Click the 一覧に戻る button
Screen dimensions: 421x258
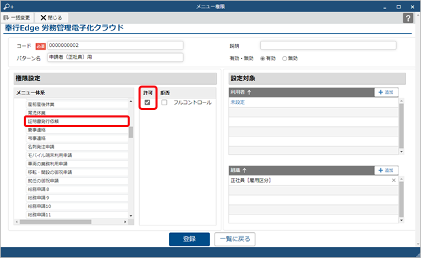(235, 239)
